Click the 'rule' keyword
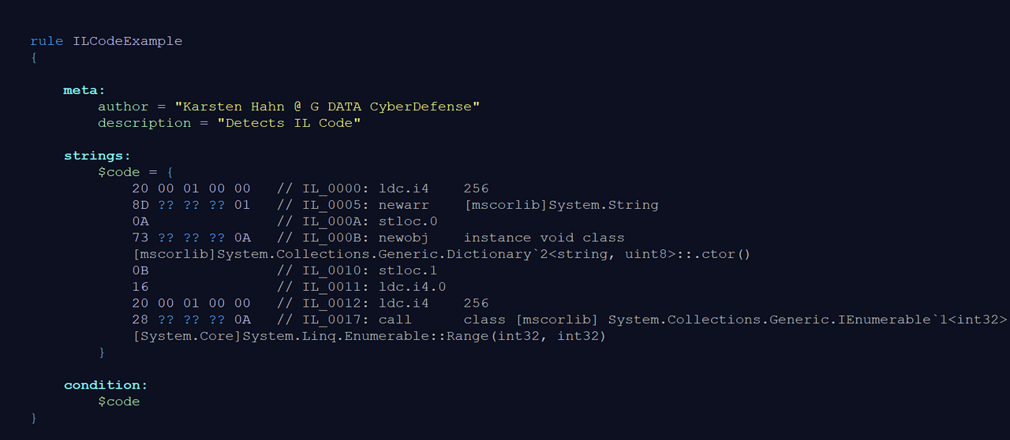Viewport: 1010px width, 440px height. 47,41
